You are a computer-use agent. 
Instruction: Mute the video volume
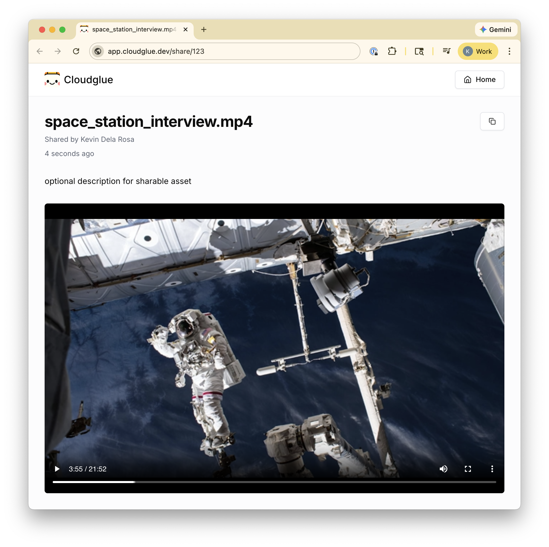(x=443, y=469)
